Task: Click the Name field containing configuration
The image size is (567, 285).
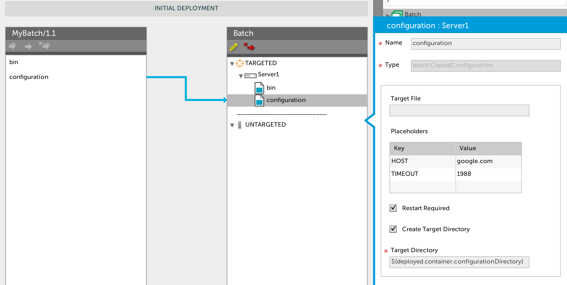Action: pyautogui.click(x=485, y=44)
